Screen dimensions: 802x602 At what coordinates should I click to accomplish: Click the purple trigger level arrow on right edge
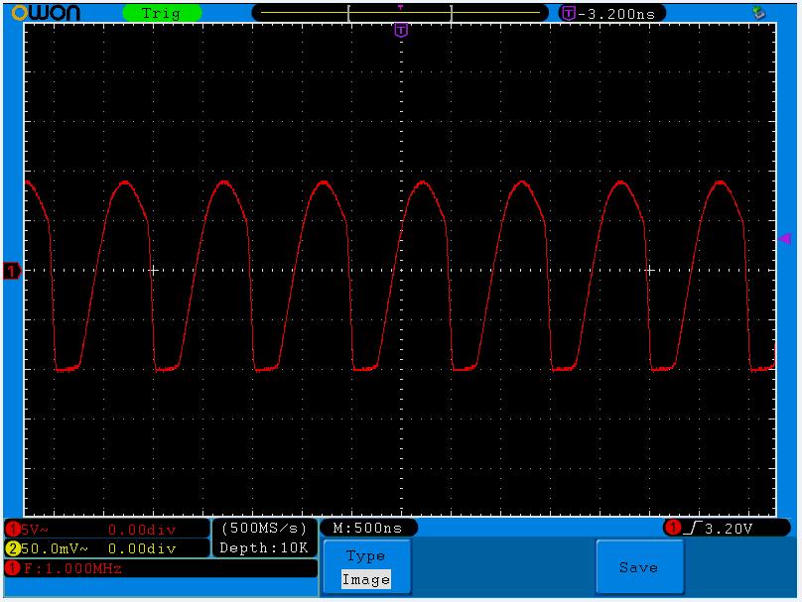(x=783, y=239)
